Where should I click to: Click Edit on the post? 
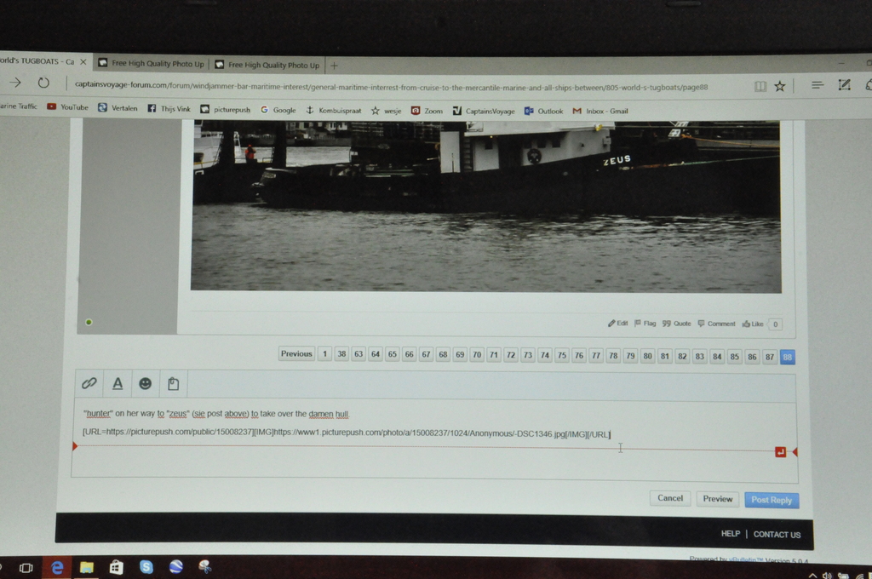click(618, 324)
